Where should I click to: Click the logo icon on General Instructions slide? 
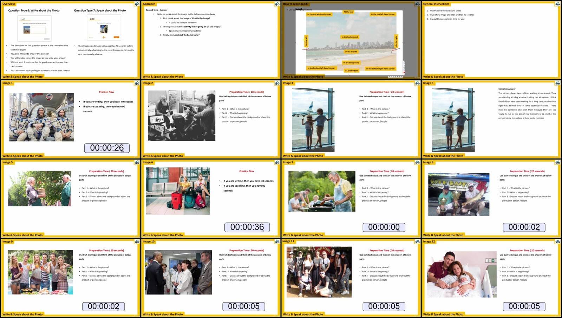pyautogui.click(x=557, y=4)
